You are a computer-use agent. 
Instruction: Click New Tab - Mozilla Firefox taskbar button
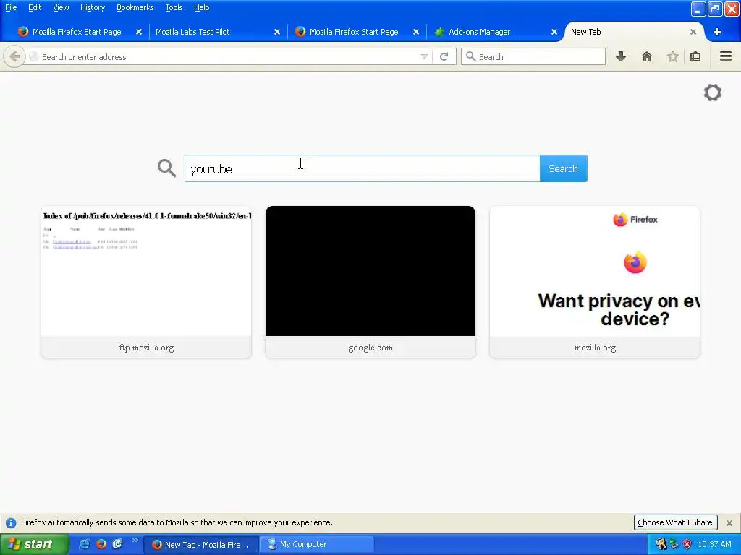(x=201, y=544)
